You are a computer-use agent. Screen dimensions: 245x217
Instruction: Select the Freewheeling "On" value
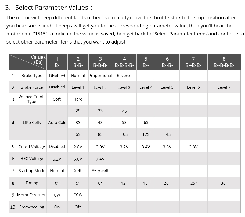coord(57,207)
